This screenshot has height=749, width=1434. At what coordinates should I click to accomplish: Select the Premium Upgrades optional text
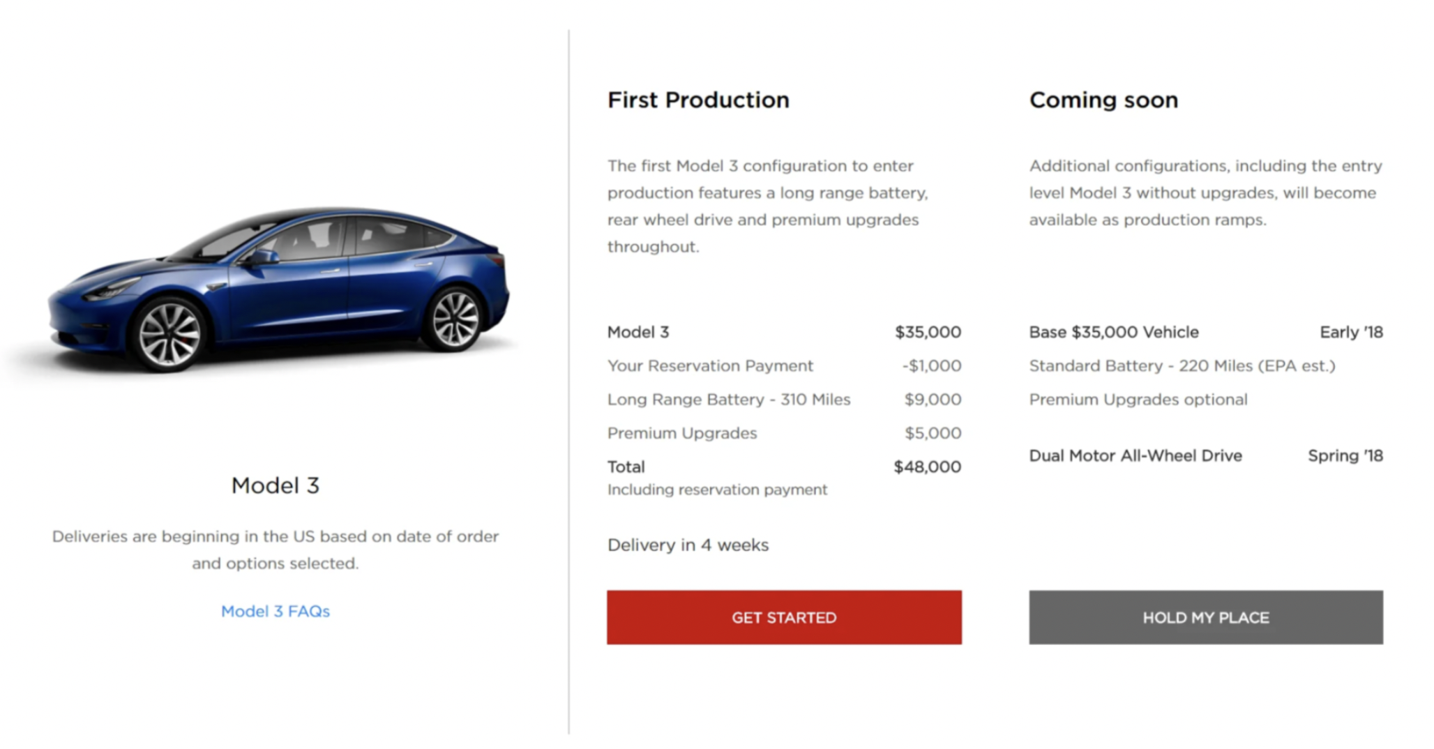pyautogui.click(x=1138, y=400)
